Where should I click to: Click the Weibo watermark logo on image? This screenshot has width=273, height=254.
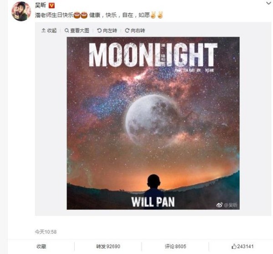(219, 205)
